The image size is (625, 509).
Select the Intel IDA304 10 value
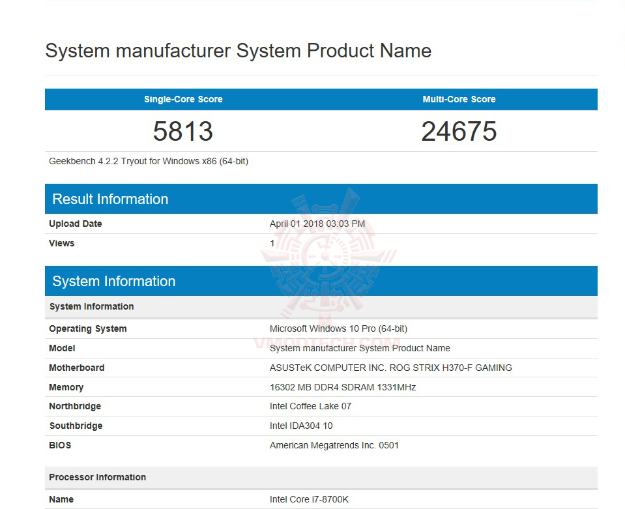(301, 426)
